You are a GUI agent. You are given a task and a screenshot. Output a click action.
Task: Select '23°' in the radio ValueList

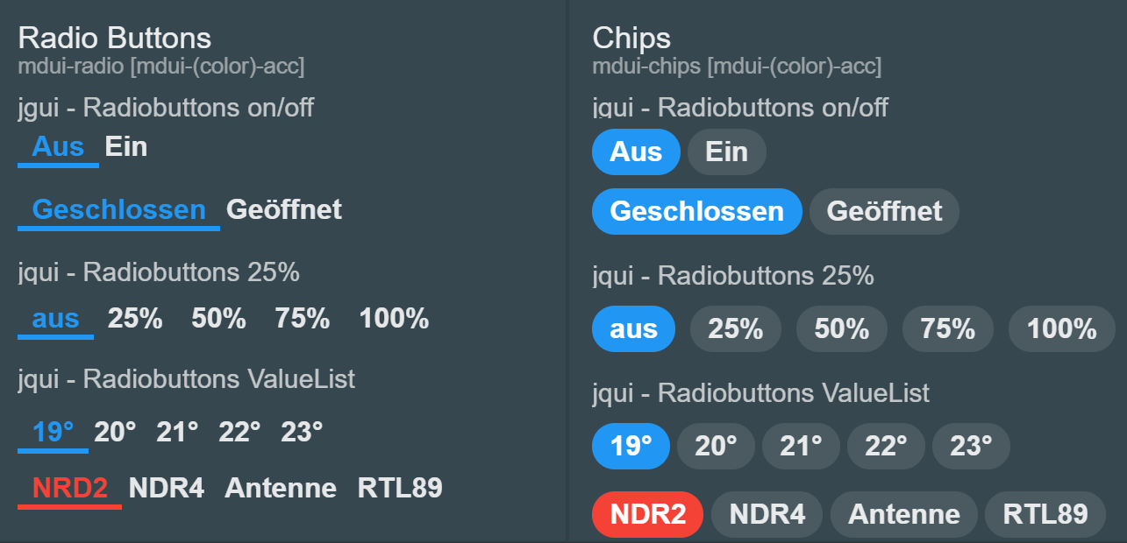[x=302, y=432]
